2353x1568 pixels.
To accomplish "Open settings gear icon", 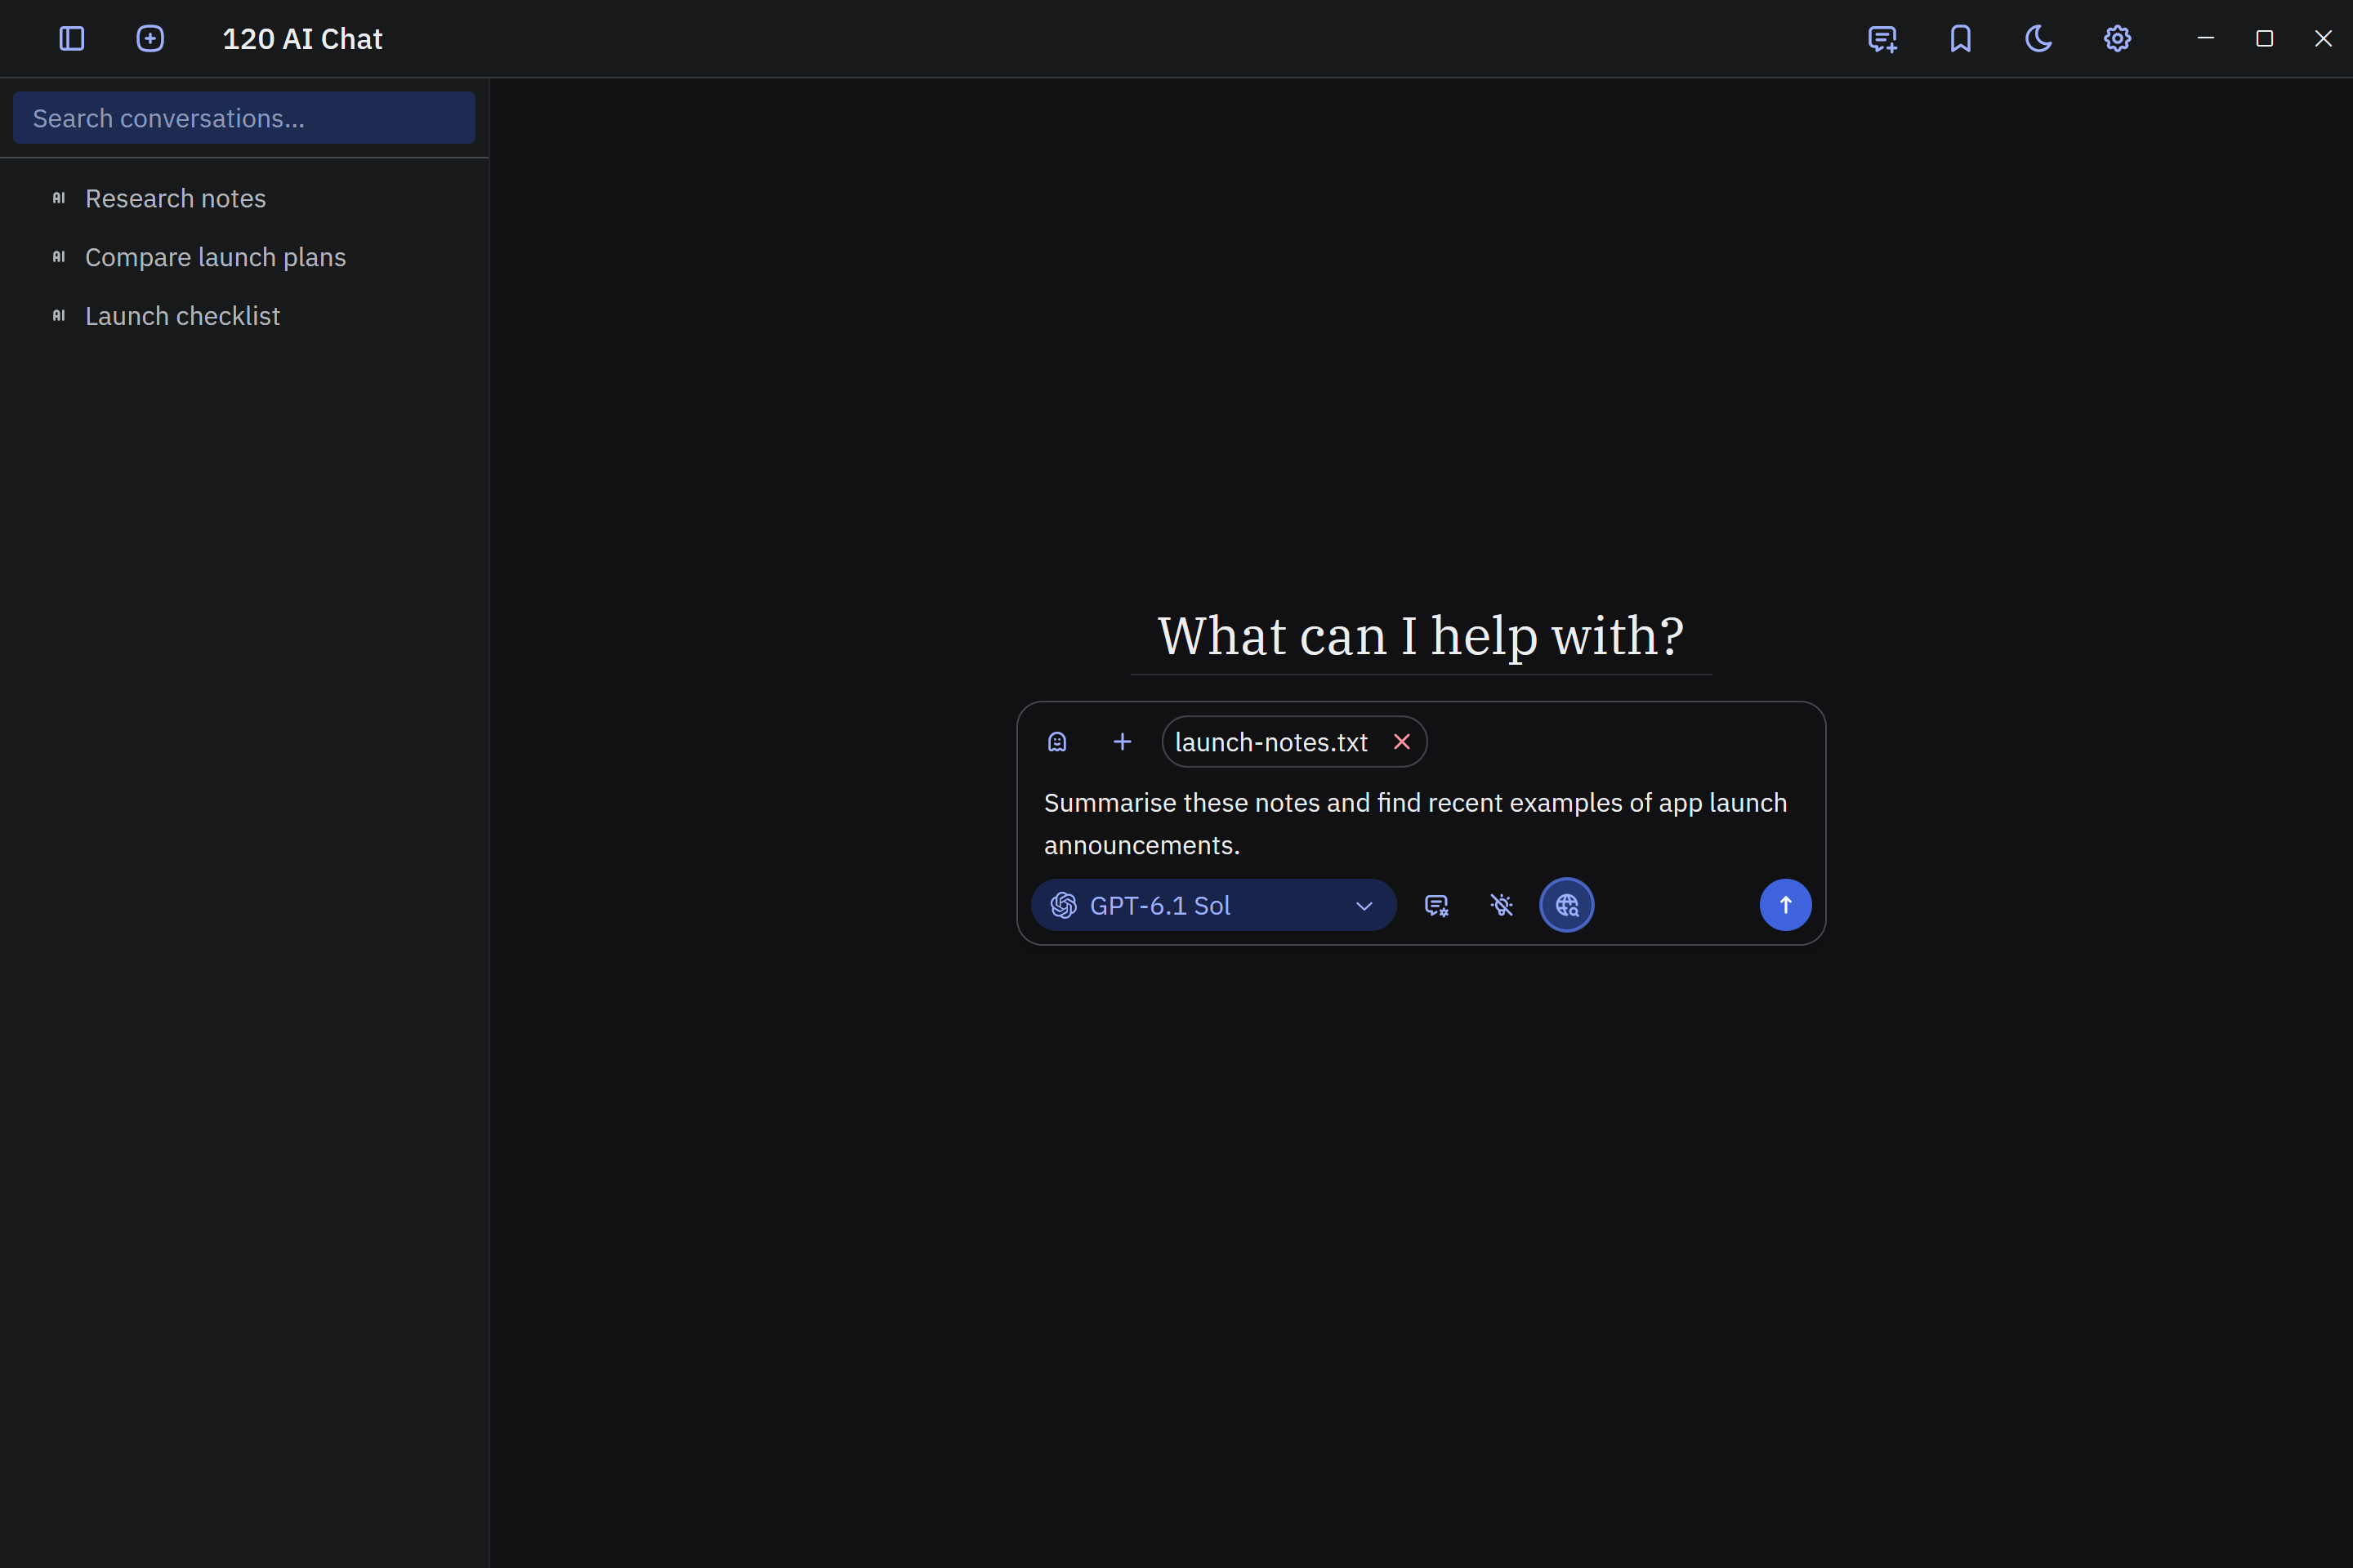I will pyautogui.click(x=2117, y=39).
